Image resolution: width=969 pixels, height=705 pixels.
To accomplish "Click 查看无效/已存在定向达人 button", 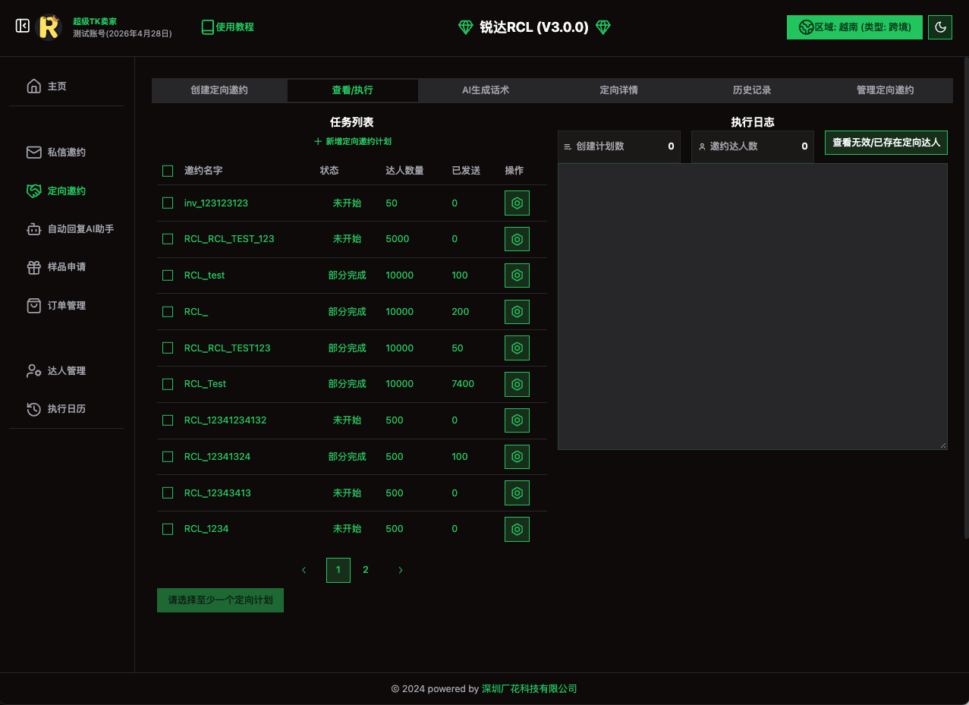I will pos(886,143).
